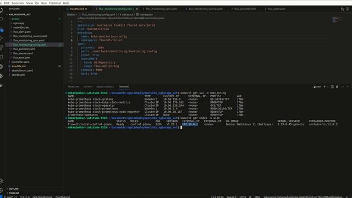The height and width of the screenshot is (198, 352).
Task: Click Ln 6 cursor position in status bar
Action: [217, 197]
